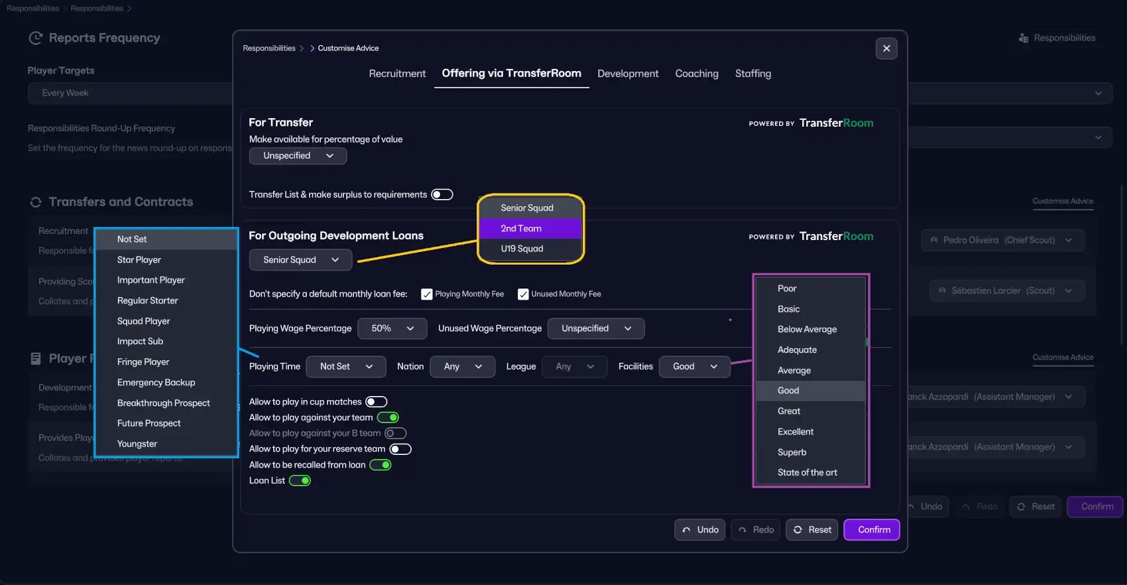Click facilities list scrollbar thumb
1127x585 pixels.
[x=866, y=343]
